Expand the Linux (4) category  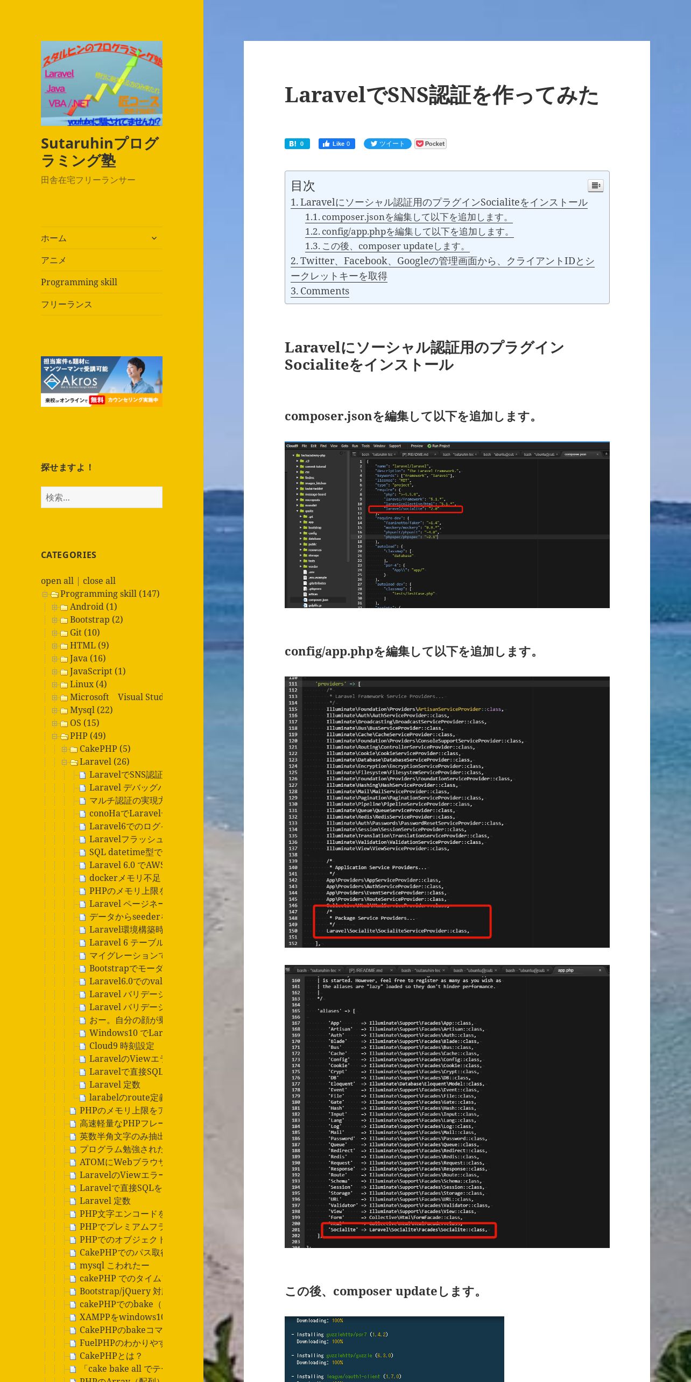[54, 685]
